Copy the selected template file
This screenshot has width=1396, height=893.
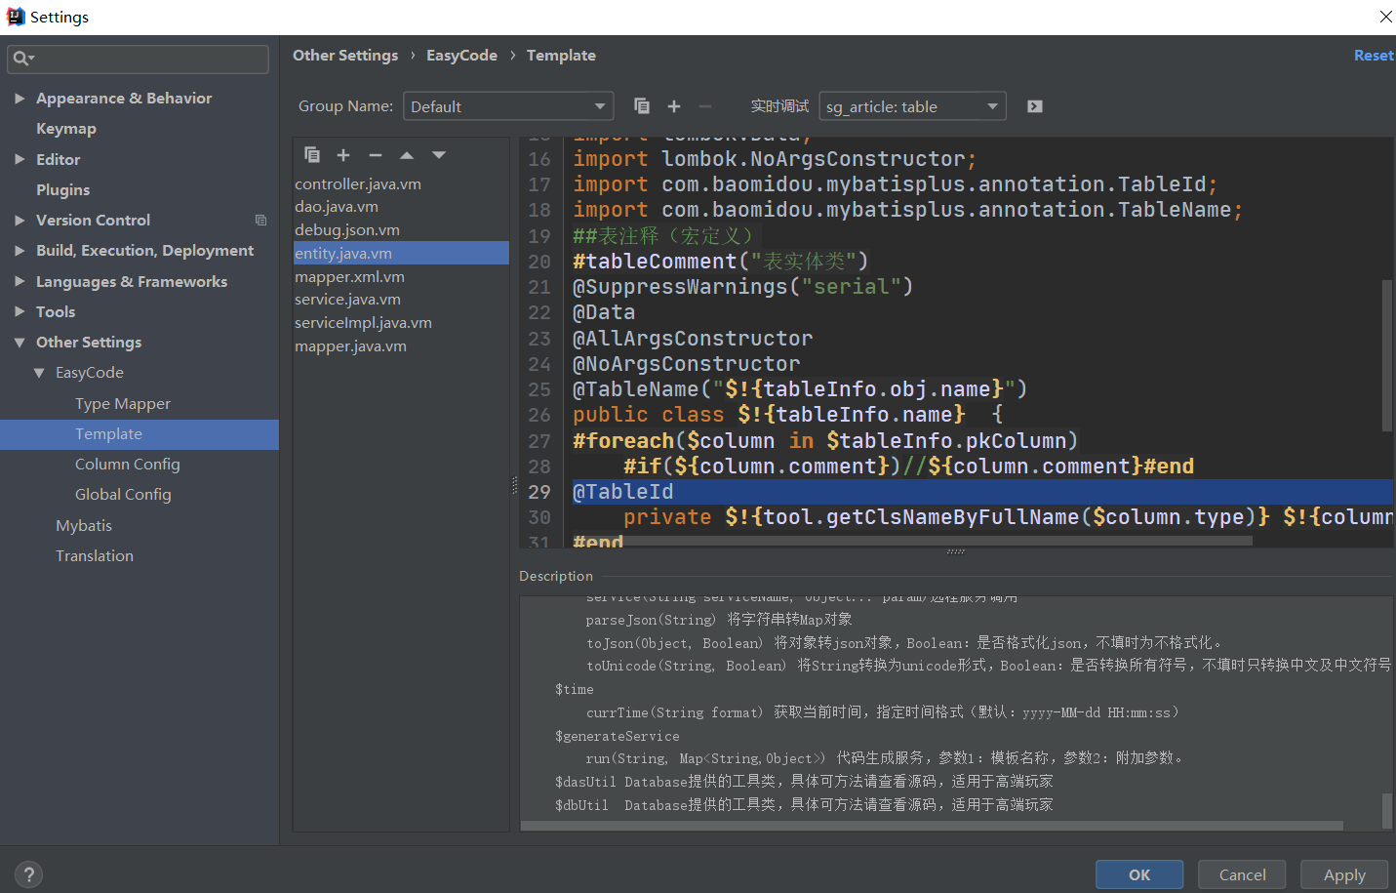coord(312,154)
